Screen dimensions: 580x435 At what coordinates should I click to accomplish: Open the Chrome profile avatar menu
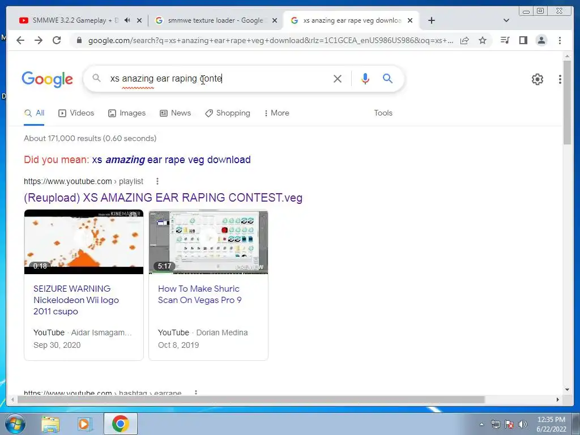541,40
